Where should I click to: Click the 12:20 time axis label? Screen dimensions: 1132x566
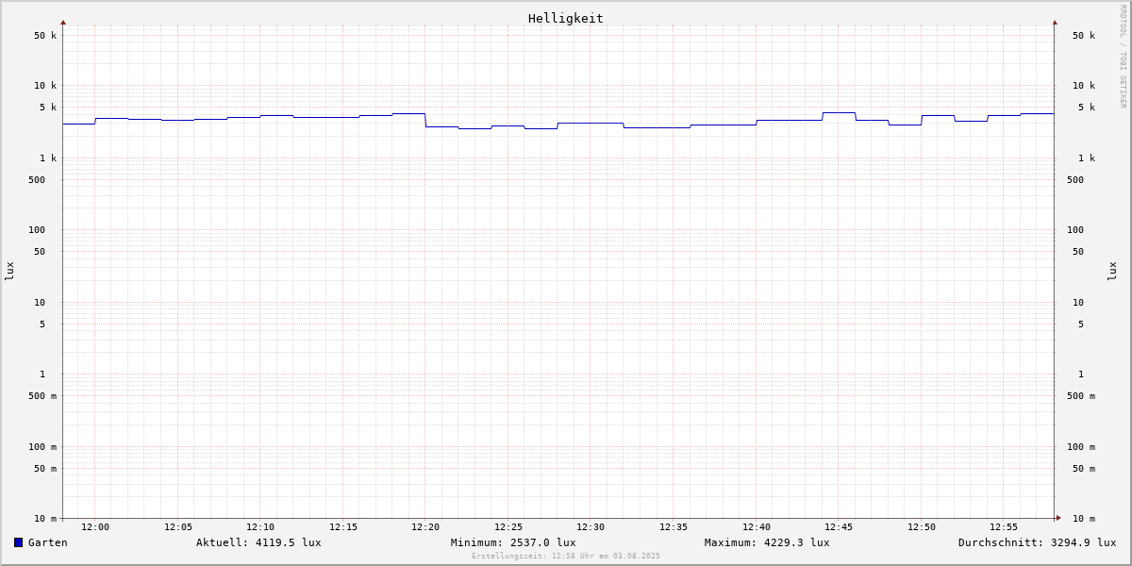click(x=425, y=527)
